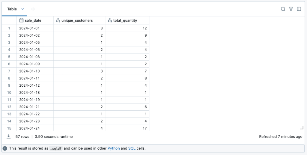Click the download results arrow icon
307x155 pixels.
tap(9, 136)
